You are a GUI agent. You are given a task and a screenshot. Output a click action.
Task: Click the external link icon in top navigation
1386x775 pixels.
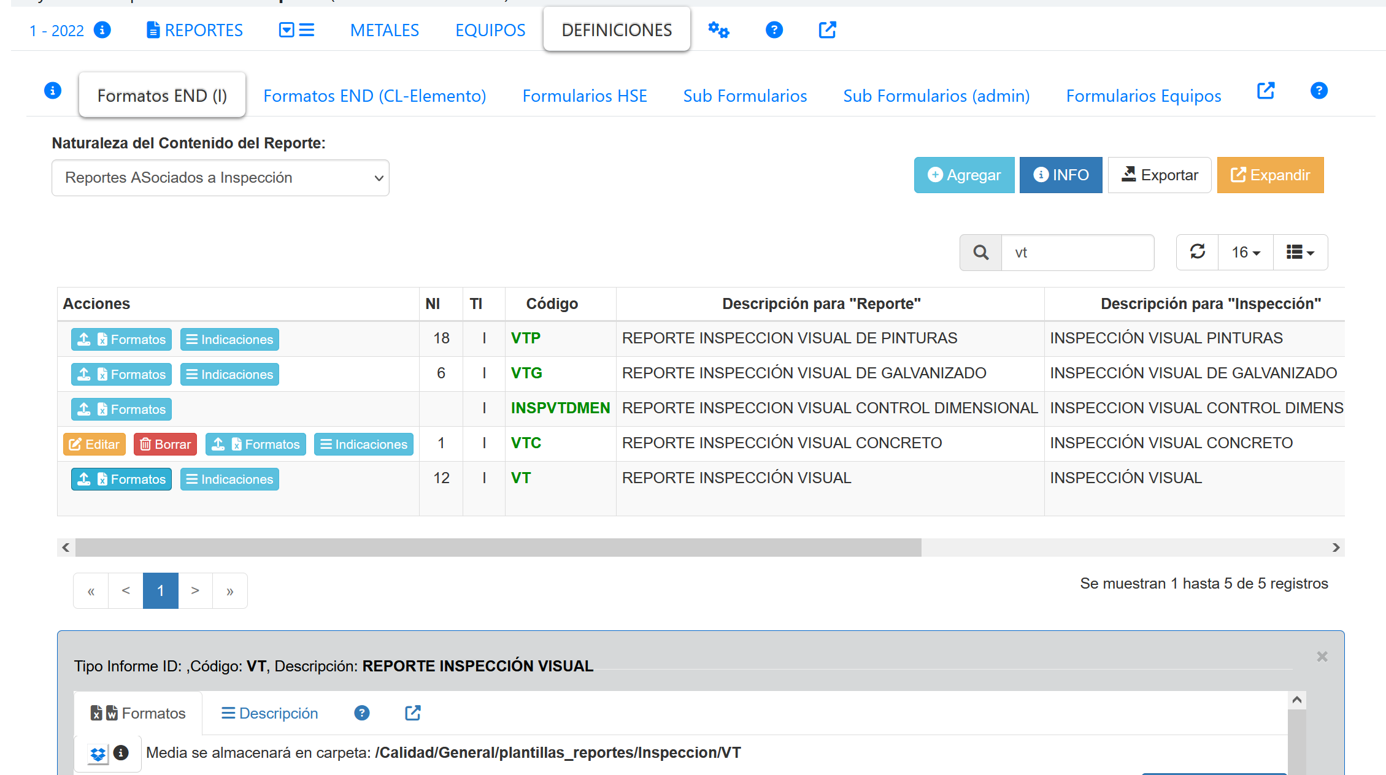click(x=827, y=30)
